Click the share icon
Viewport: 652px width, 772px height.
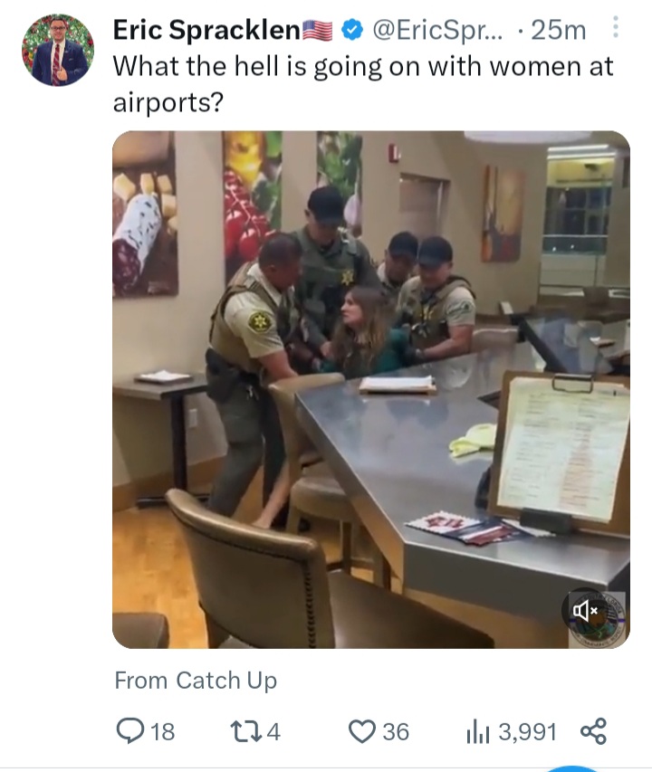pyautogui.click(x=593, y=731)
